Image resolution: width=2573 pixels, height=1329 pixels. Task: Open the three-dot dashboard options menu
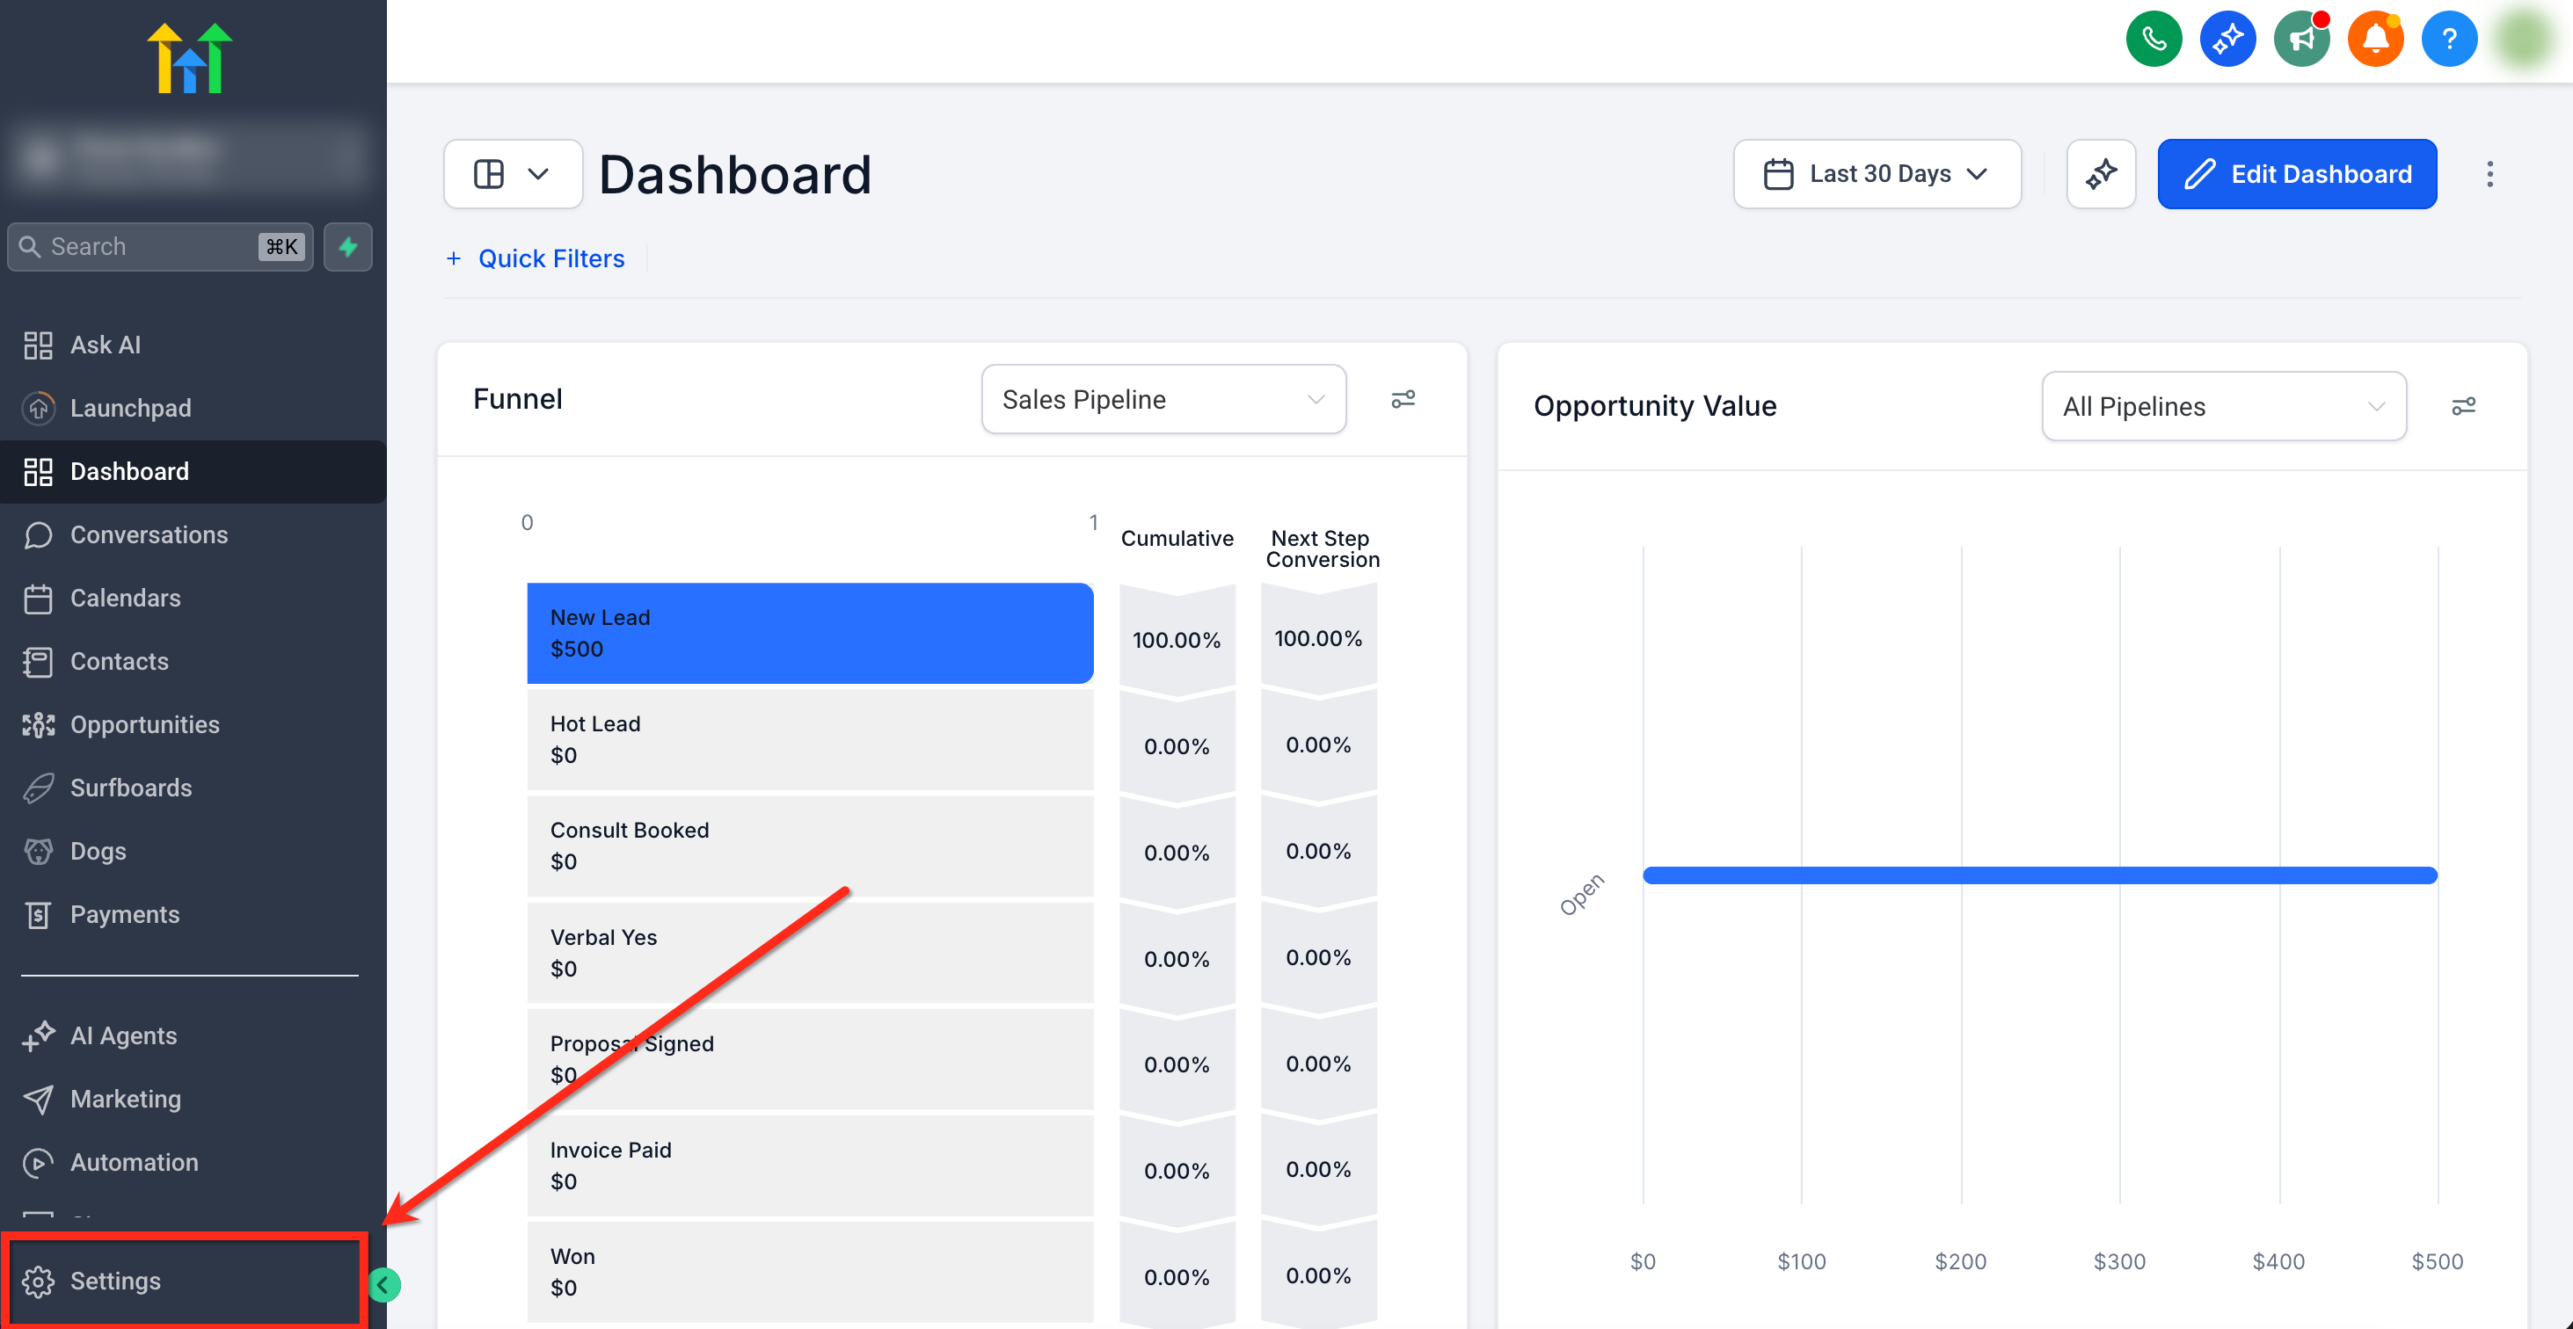pos(2489,175)
